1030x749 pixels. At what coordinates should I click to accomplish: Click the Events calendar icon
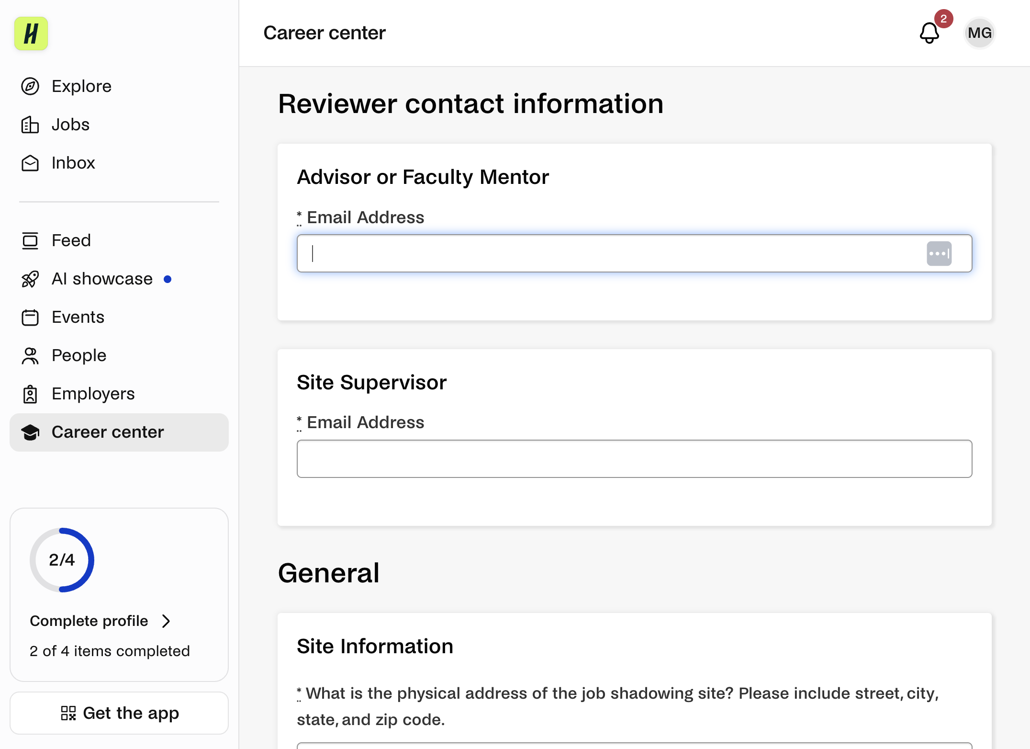pyautogui.click(x=30, y=318)
